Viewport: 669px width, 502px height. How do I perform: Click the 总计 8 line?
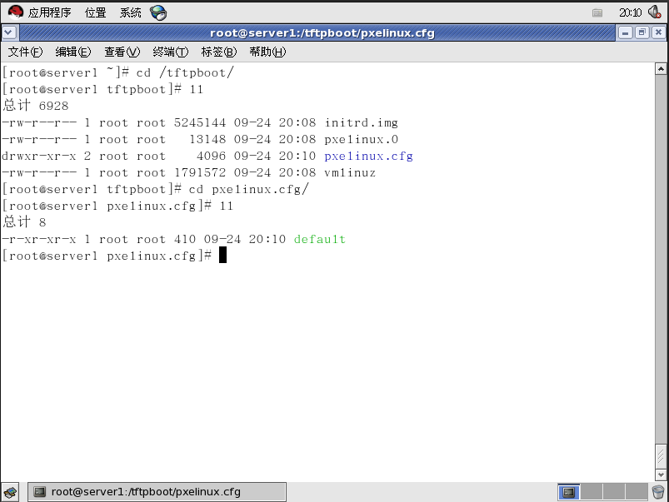24,222
